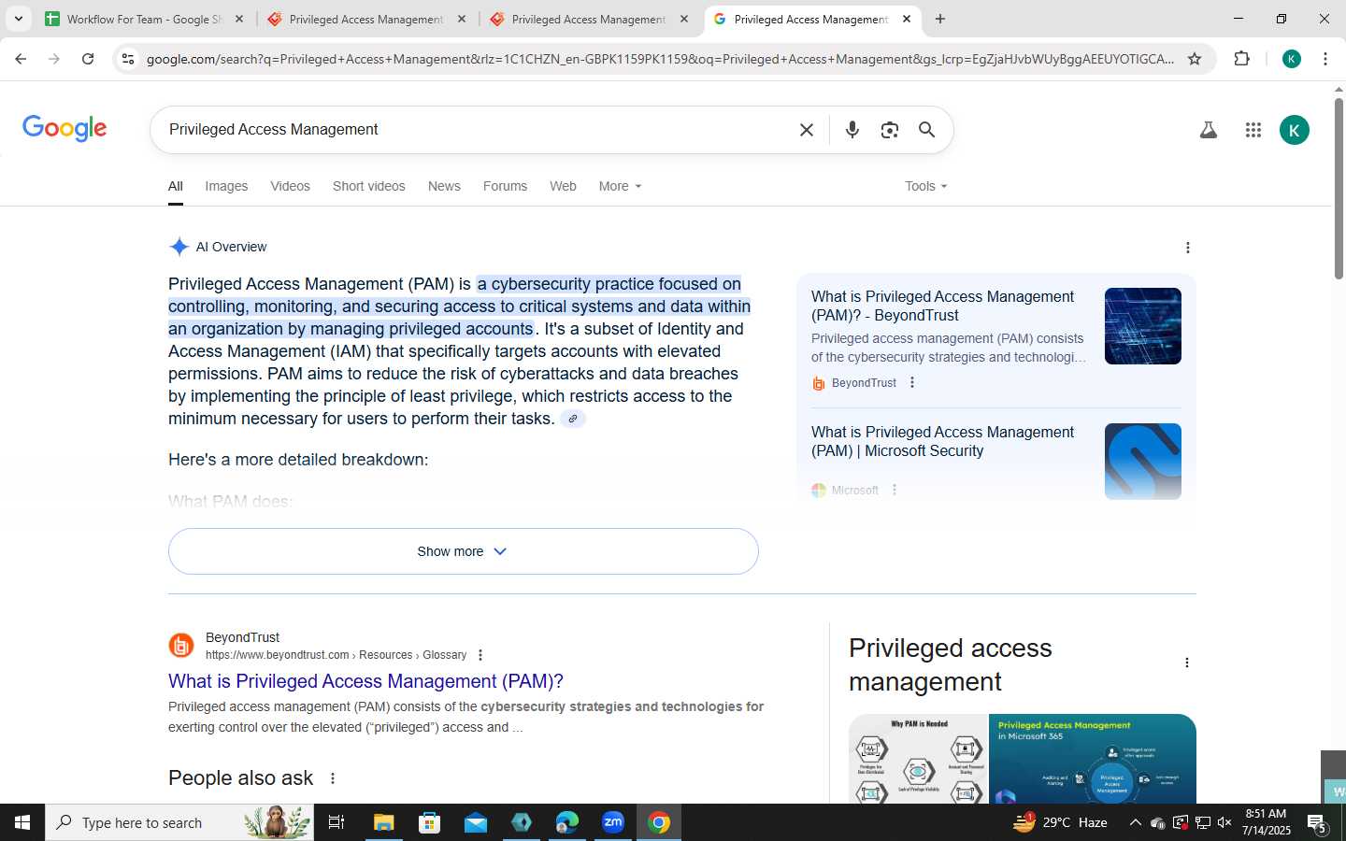Viewport: 1346px width, 841px height.
Task: Open options beside BeyondTrust result URL
Action: coord(480,655)
